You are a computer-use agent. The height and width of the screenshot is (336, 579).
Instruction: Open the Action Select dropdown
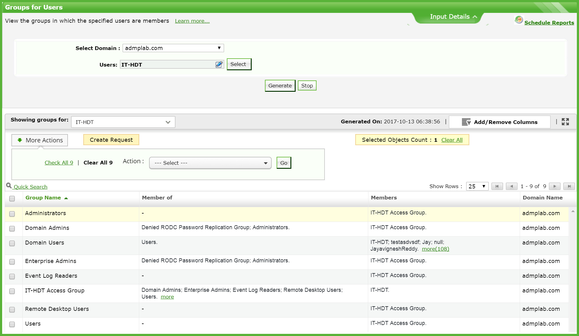[210, 163]
